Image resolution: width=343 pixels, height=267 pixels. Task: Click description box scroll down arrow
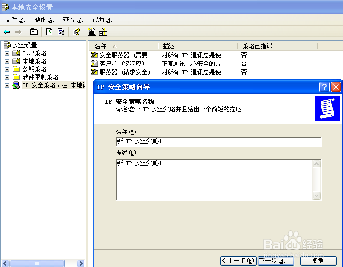click(316, 195)
